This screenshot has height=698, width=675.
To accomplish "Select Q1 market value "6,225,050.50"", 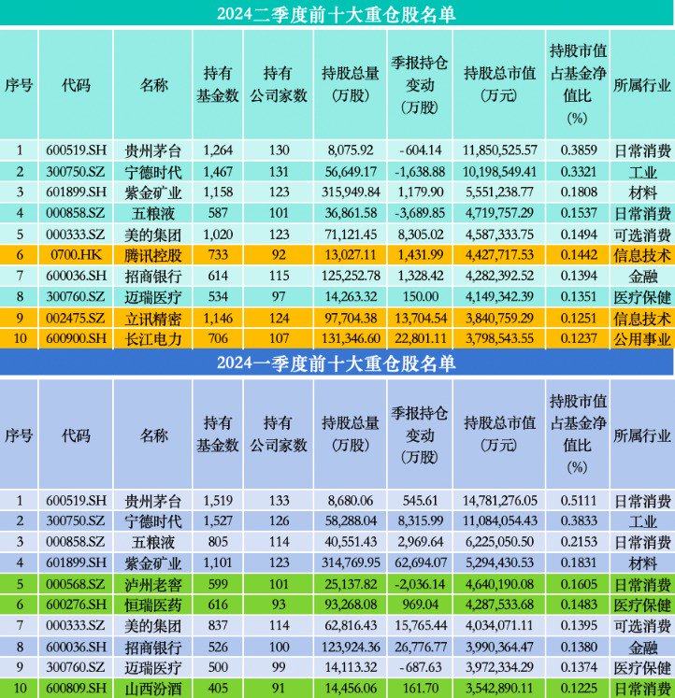I will 499,542.
